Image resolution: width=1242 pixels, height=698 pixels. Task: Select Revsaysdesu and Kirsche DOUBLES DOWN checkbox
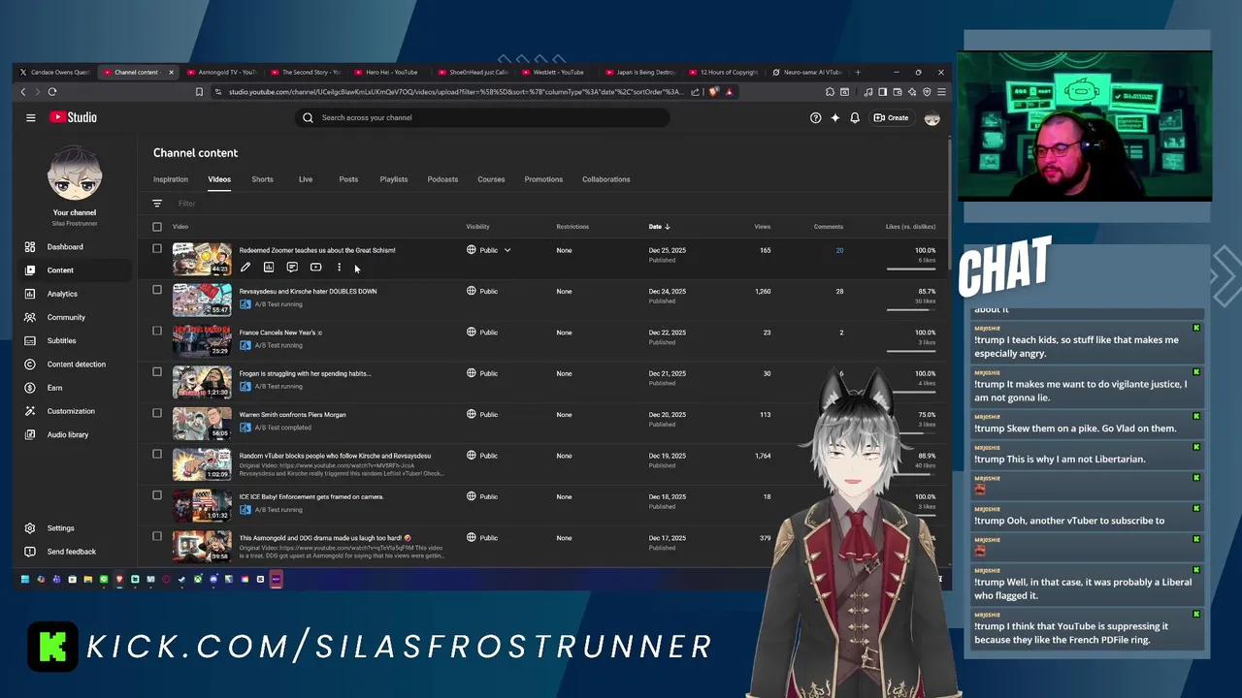(x=157, y=290)
